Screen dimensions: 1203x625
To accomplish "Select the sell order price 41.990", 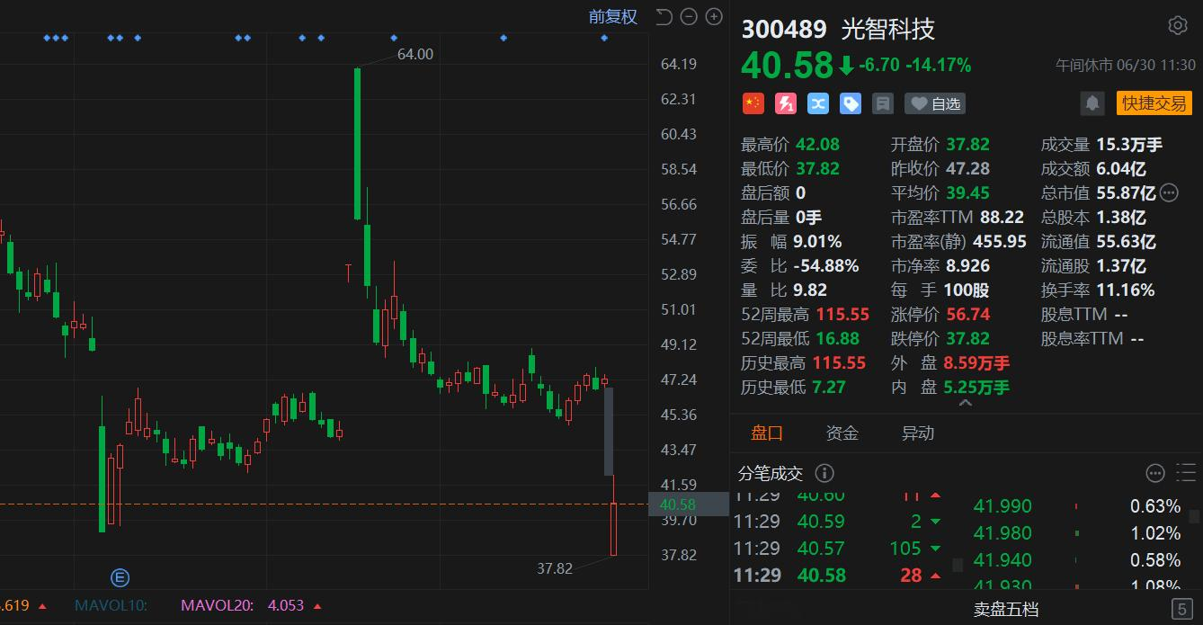I will coord(1002,506).
